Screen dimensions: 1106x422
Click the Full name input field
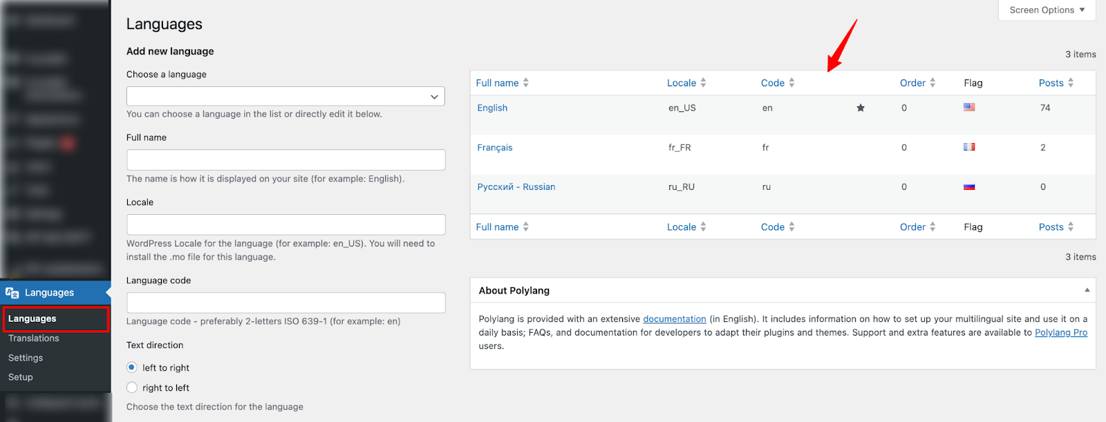(x=285, y=160)
